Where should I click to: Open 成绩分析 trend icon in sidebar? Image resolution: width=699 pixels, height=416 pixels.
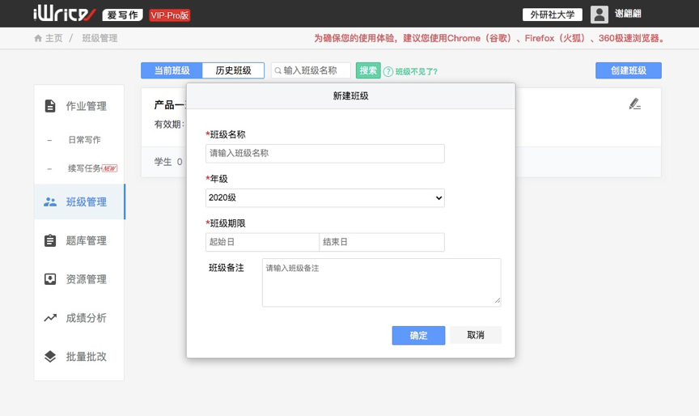(50, 318)
